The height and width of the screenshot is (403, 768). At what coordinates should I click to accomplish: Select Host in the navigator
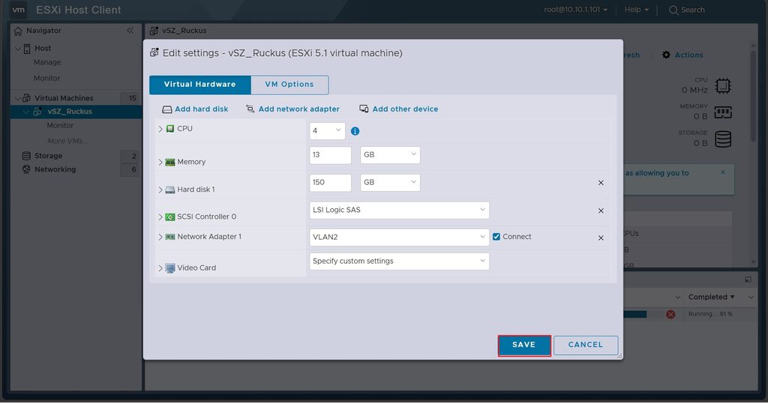click(43, 49)
